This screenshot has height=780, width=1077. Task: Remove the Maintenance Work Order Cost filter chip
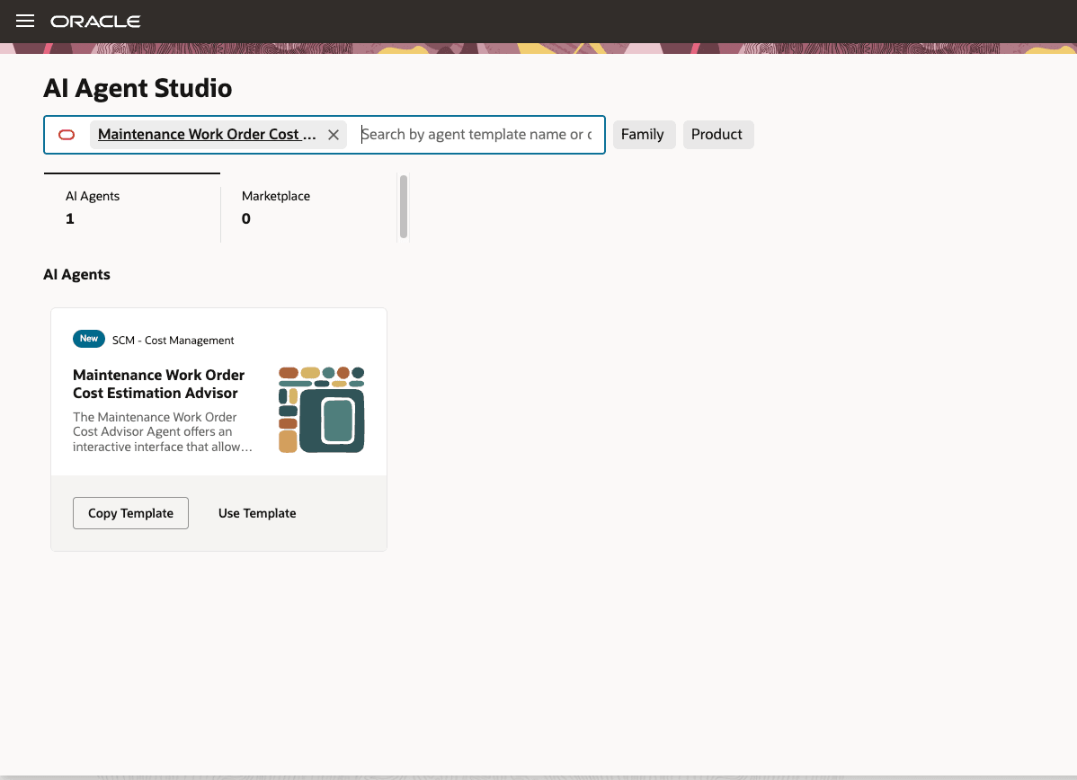pyautogui.click(x=334, y=135)
